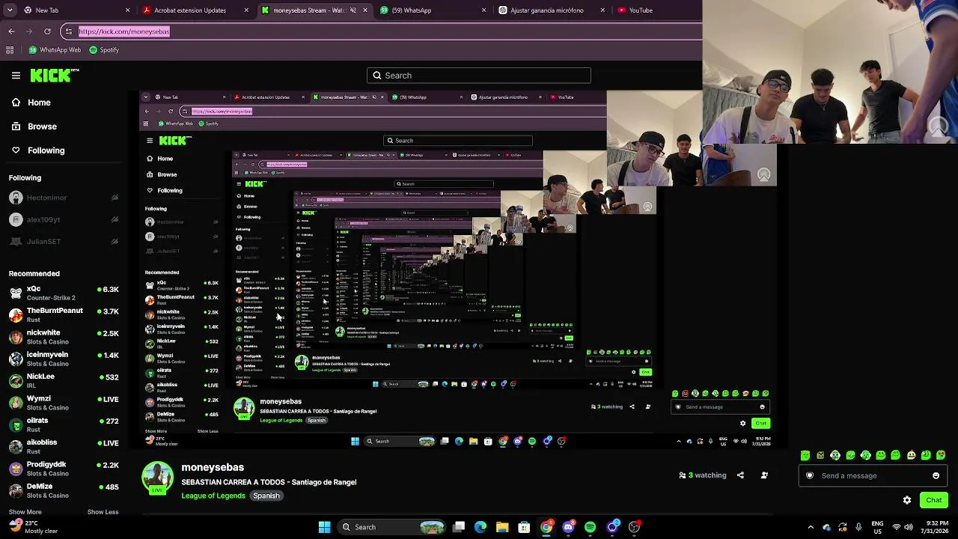Open the apps grid in the bookmarks bar
This screenshot has height=539, width=958.
(x=10, y=50)
